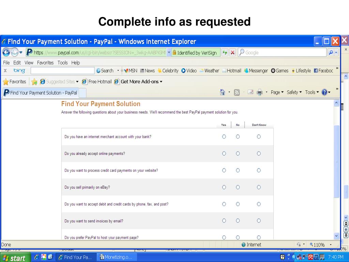Open MSN from the Bing toolbar
This screenshot has width=349, height=262.
click(131, 71)
